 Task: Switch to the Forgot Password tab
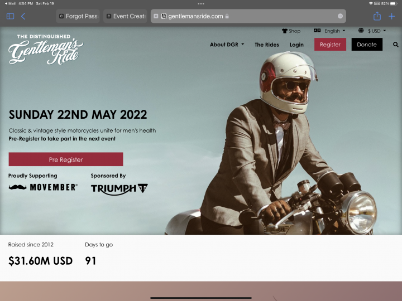pyautogui.click(x=78, y=16)
